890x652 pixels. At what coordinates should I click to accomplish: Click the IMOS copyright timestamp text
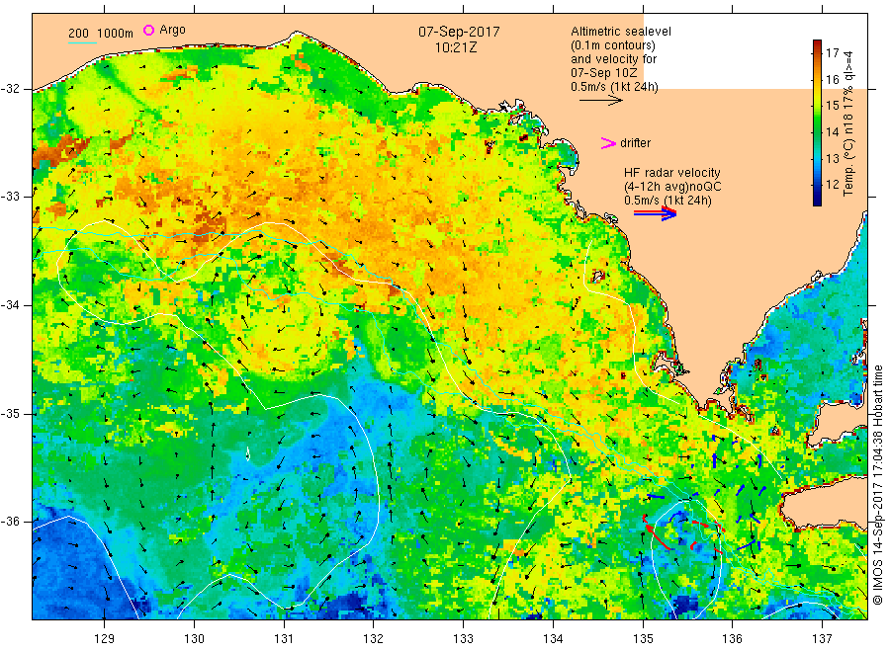[x=877, y=485]
